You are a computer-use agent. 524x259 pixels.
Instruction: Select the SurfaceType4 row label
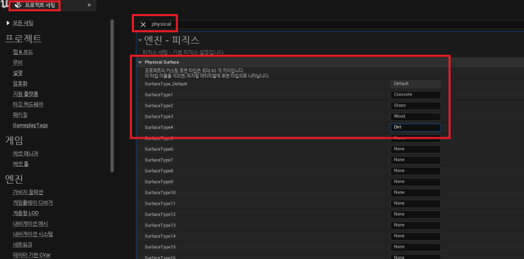coord(159,127)
